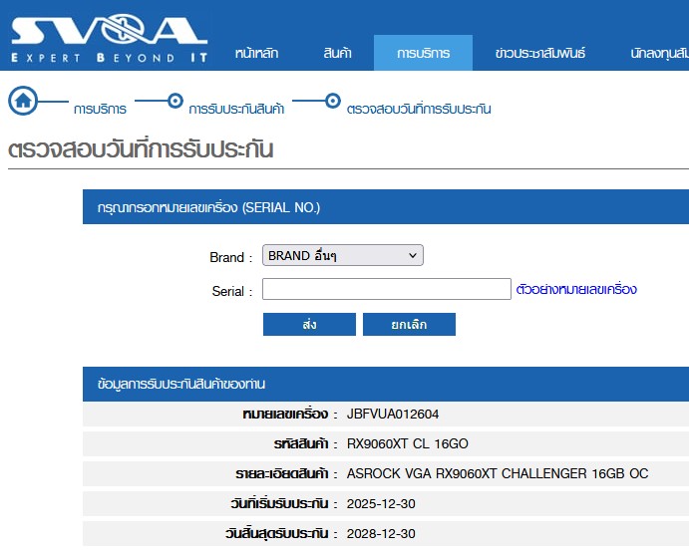Focus the Serial input field

[387, 290]
